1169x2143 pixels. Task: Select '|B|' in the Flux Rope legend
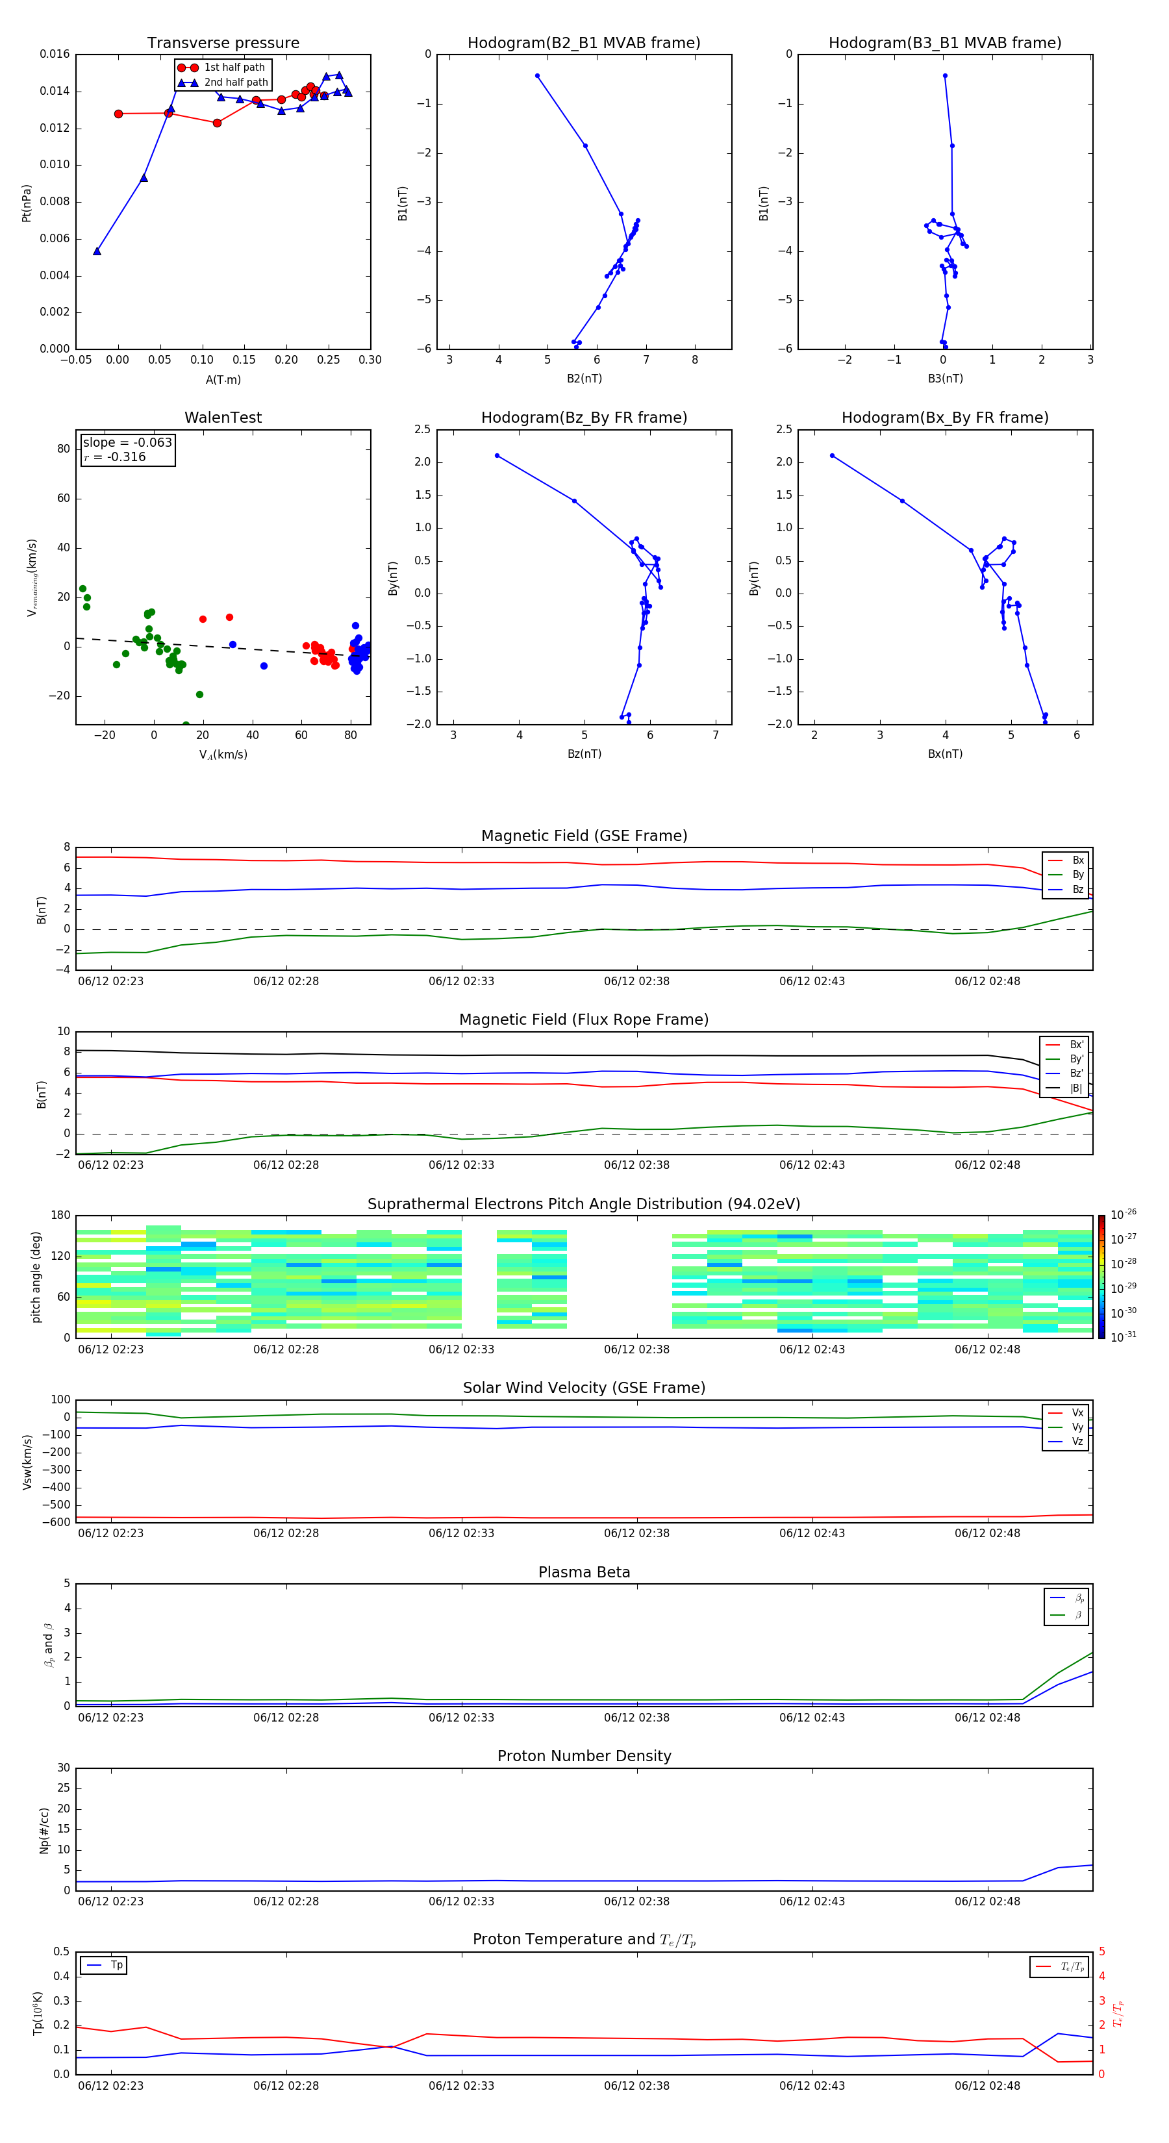click(1065, 1088)
